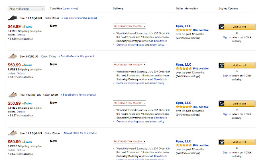The image size is (257, 160).
Task: View 98% positive ratings for Chino size 9.5
Action: pyautogui.click(x=200, y=107)
